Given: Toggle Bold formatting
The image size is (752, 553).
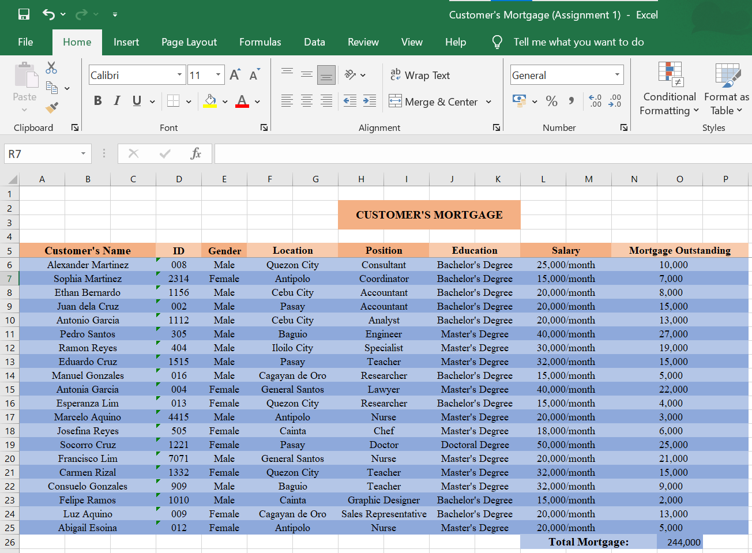Looking at the screenshot, I should [x=97, y=101].
